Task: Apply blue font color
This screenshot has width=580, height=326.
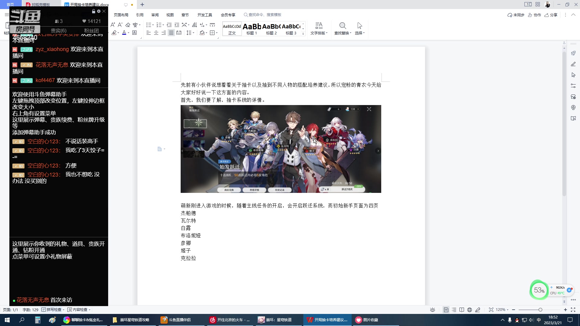Action: pyautogui.click(x=124, y=33)
